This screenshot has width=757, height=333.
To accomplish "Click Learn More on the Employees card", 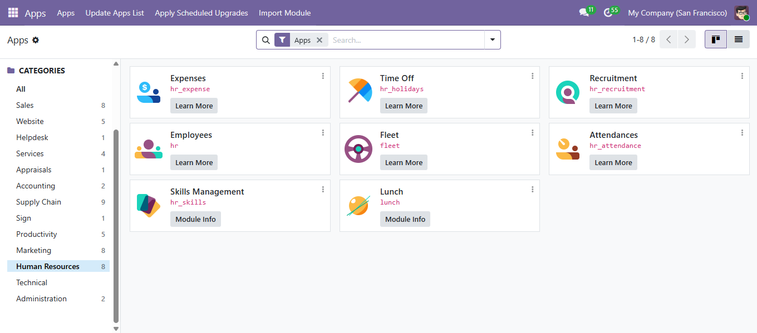I will (194, 162).
